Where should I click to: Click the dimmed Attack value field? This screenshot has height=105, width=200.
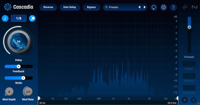(189, 64)
